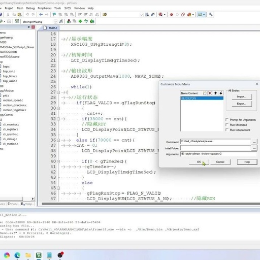Open the Project menu
The width and height of the screenshot is (260, 260).
(9, 8)
